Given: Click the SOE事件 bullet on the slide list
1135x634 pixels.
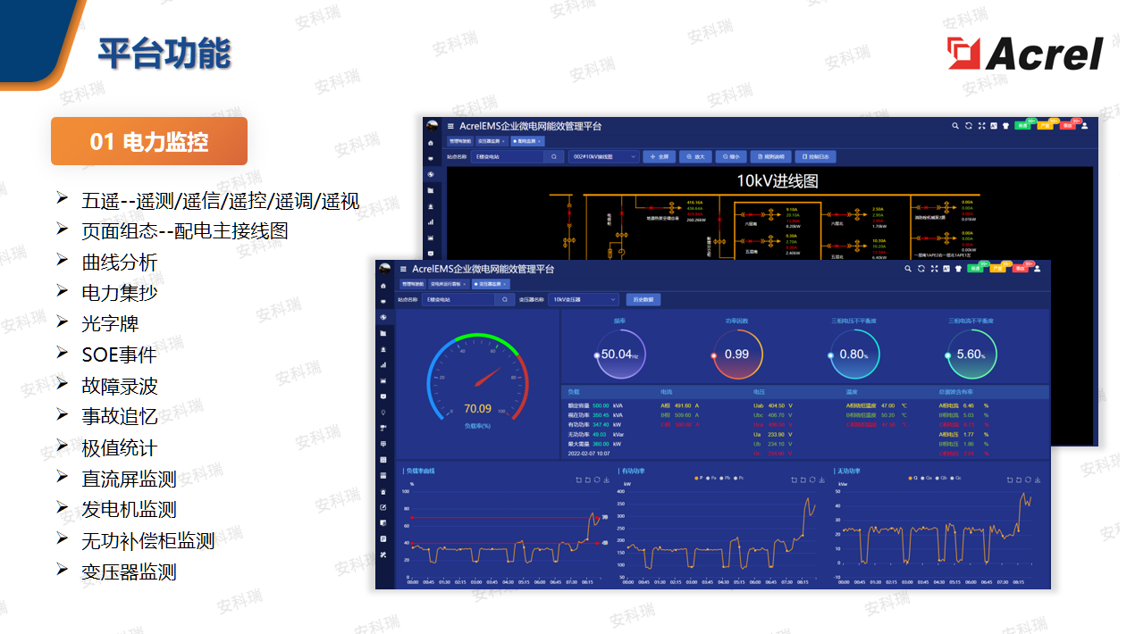Looking at the screenshot, I should coord(119,355).
